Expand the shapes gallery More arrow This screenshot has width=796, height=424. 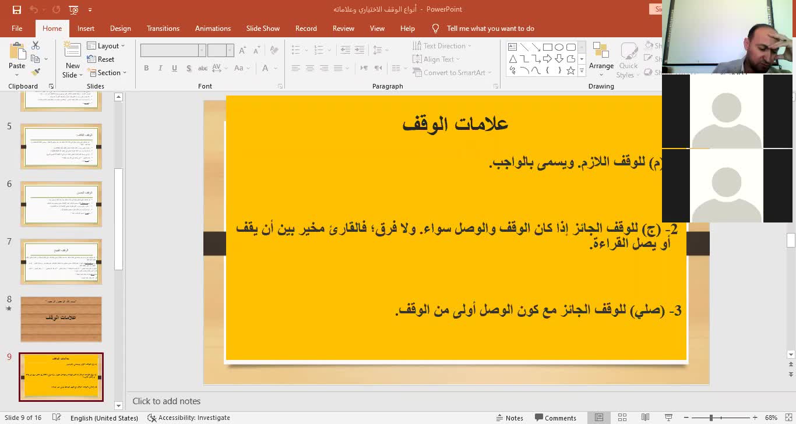582,70
